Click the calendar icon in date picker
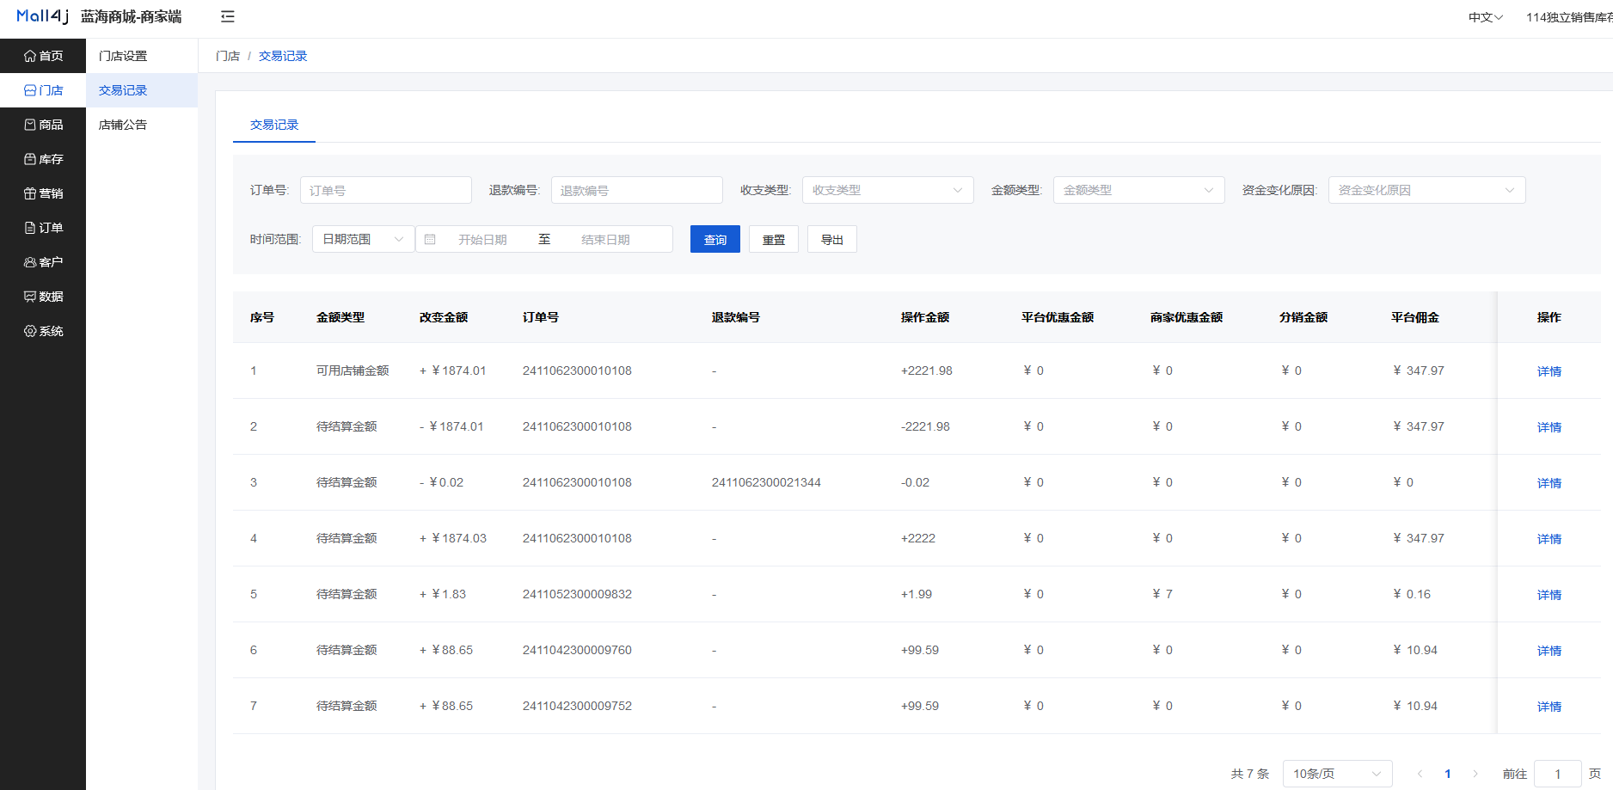1613x790 pixels. click(430, 239)
